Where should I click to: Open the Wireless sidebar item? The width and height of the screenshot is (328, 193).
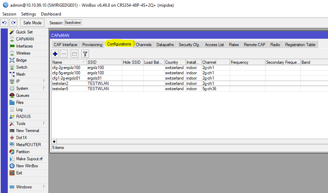tap(23, 53)
